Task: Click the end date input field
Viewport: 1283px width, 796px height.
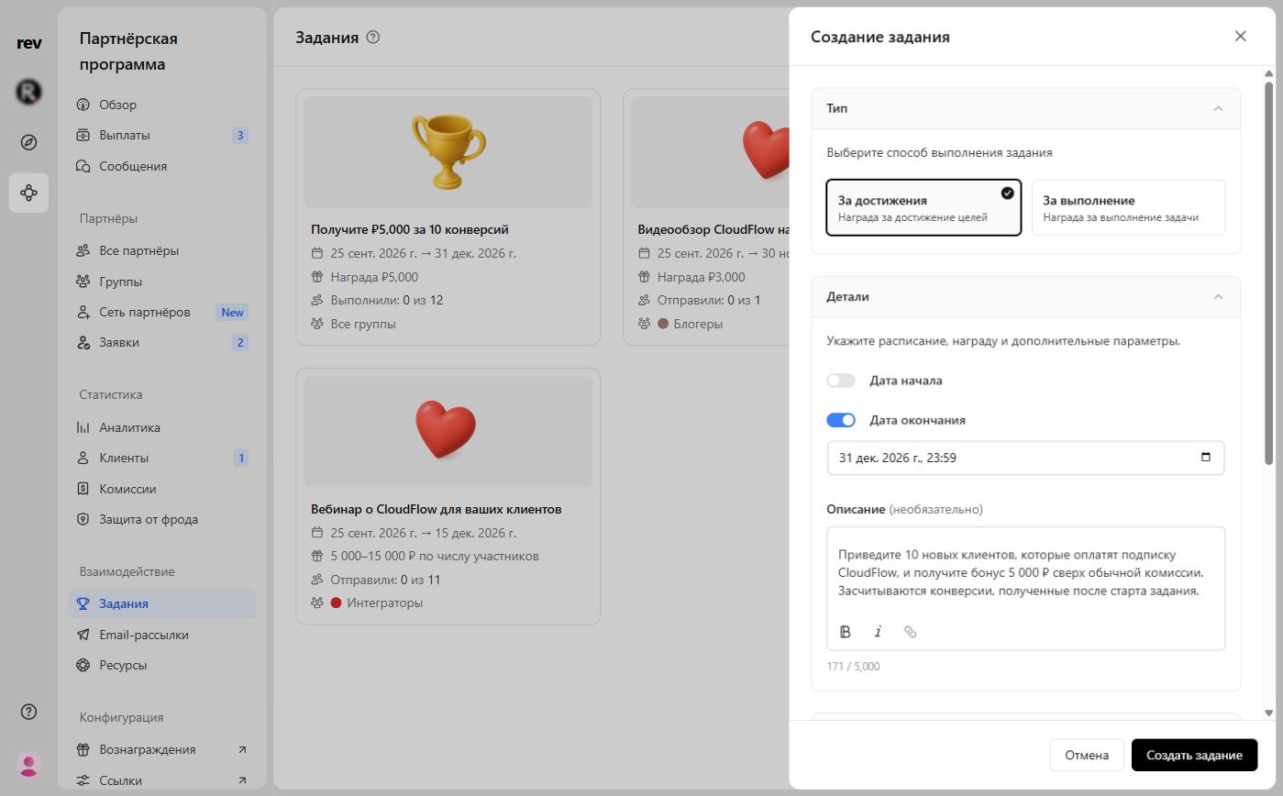Action: (x=1025, y=458)
